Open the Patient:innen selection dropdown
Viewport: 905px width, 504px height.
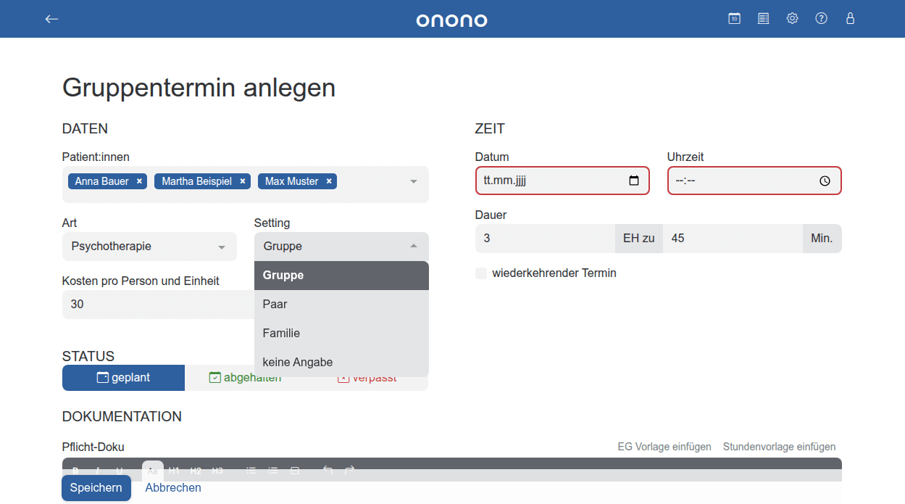click(413, 181)
